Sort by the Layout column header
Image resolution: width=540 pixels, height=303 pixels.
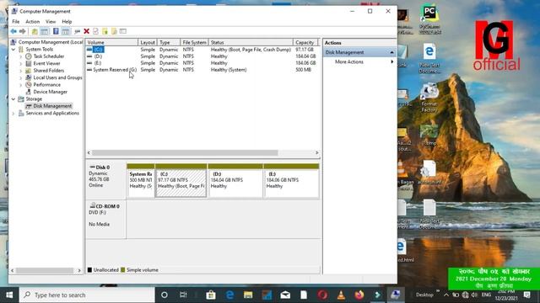point(148,42)
